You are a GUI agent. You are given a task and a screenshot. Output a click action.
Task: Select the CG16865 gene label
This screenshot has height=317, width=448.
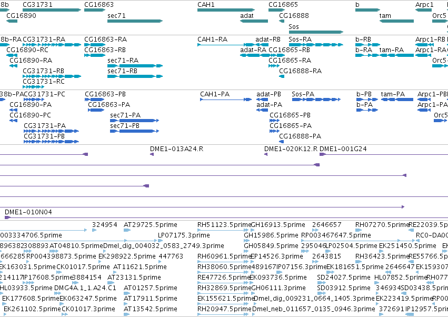click(x=283, y=5)
